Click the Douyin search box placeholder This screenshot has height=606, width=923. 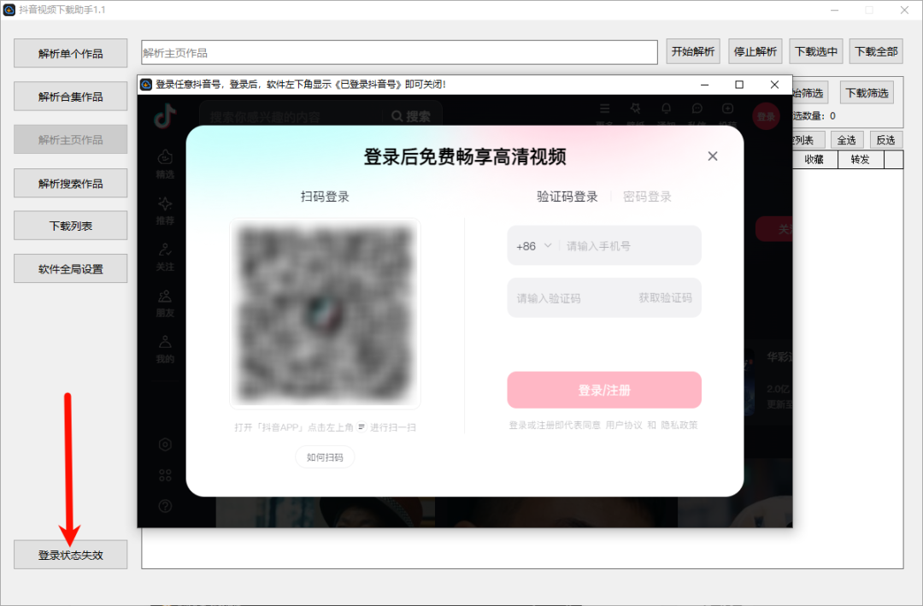click(x=265, y=116)
